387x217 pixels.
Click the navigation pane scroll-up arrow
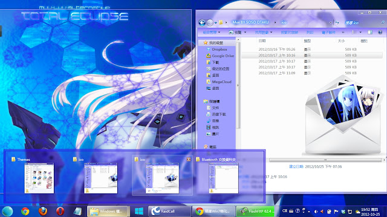pyautogui.click(x=238, y=39)
